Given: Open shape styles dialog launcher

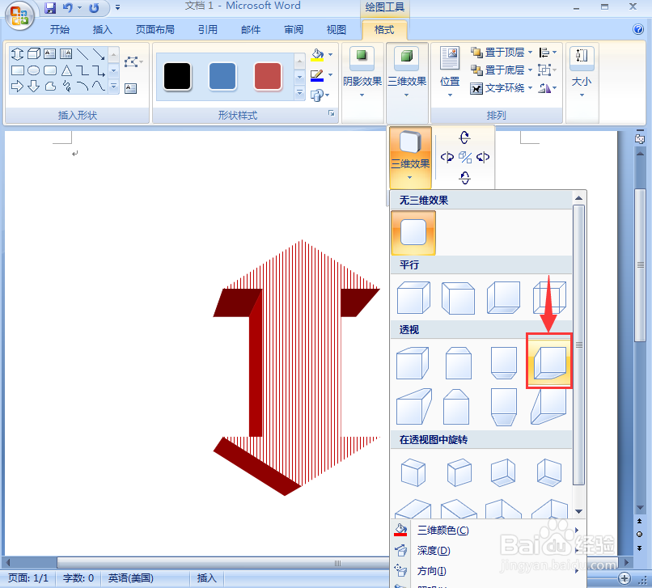Looking at the screenshot, I should click(x=332, y=113).
